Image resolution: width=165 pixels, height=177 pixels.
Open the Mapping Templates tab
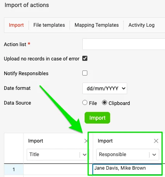[x=97, y=25]
